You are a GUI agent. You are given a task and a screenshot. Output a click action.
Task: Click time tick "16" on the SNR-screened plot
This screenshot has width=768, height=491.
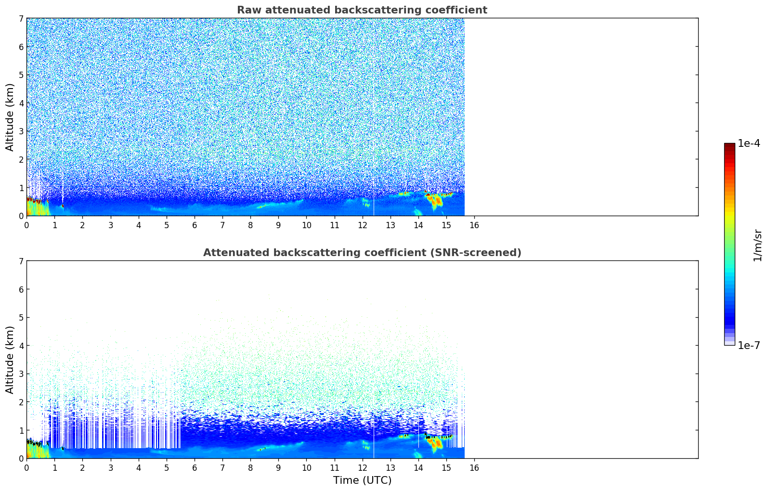(474, 467)
